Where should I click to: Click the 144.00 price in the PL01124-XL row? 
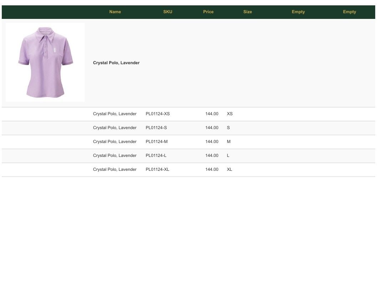click(x=212, y=169)
